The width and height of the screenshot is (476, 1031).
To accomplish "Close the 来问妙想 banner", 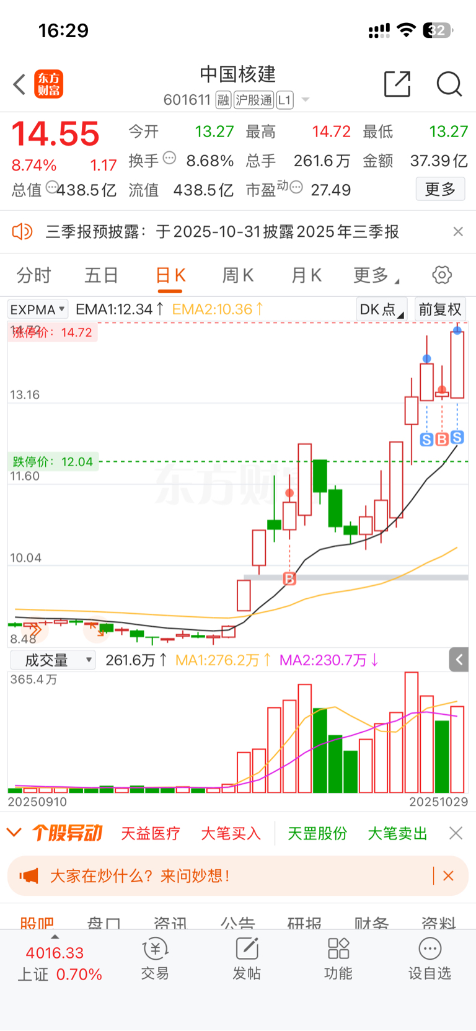I will pyautogui.click(x=449, y=875).
